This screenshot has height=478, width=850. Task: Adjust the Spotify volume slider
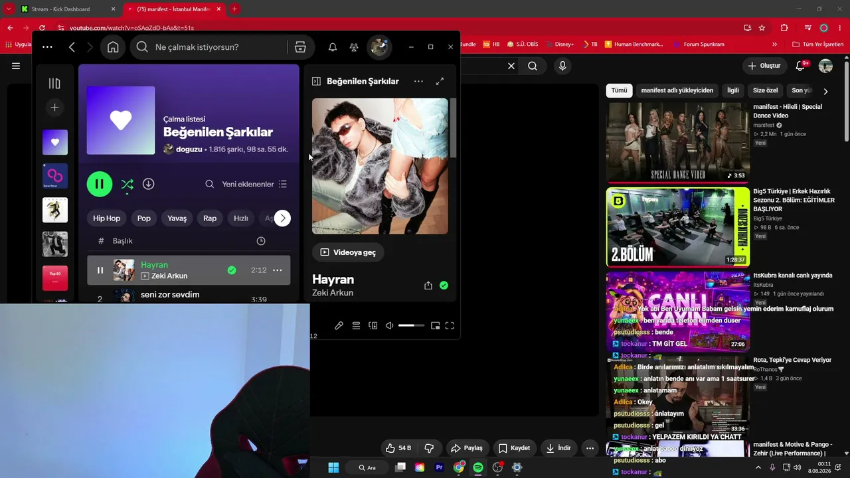point(411,325)
